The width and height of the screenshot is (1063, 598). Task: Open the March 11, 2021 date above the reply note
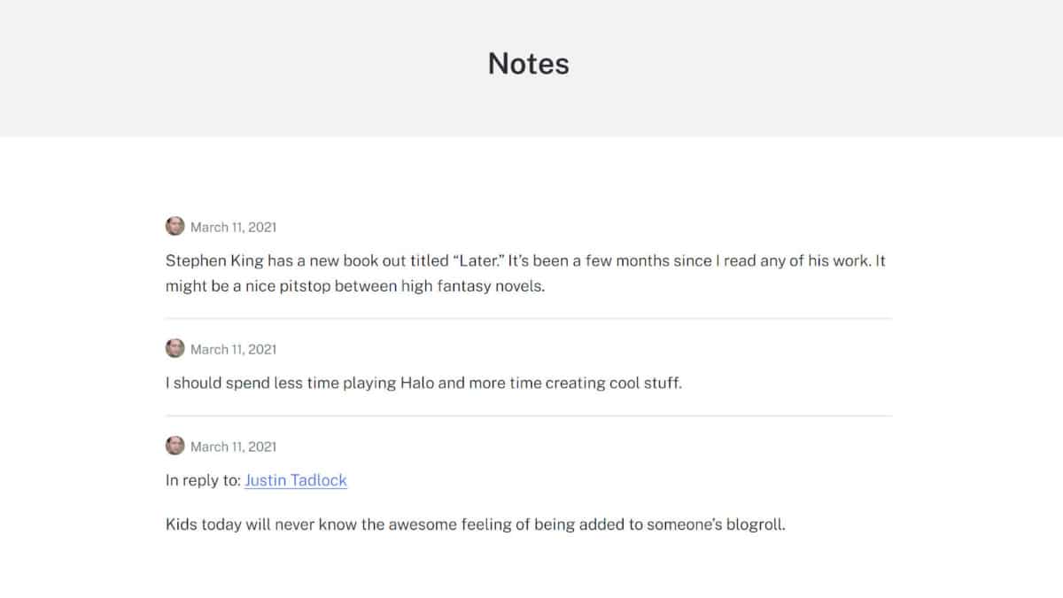[233, 447]
